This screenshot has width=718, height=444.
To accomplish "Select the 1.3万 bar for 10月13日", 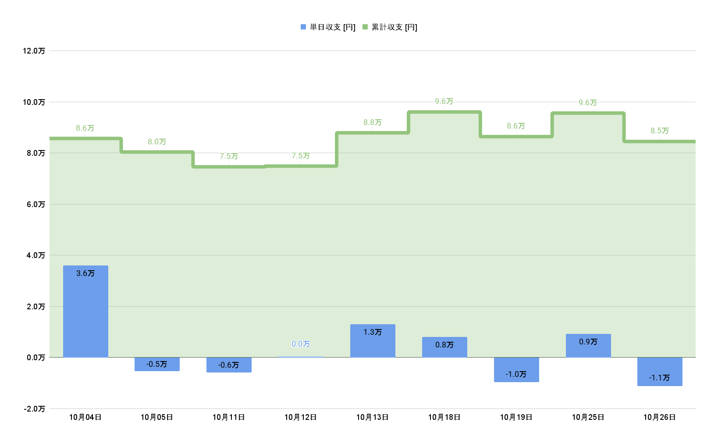I will point(373,341).
